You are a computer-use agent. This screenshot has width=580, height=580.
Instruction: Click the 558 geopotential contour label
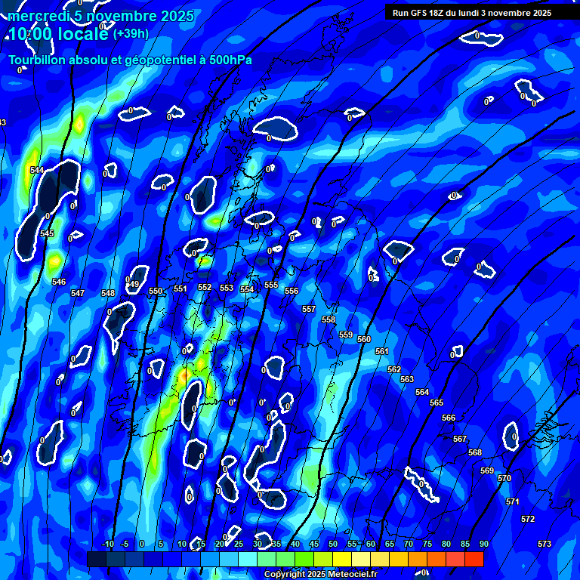(x=329, y=320)
